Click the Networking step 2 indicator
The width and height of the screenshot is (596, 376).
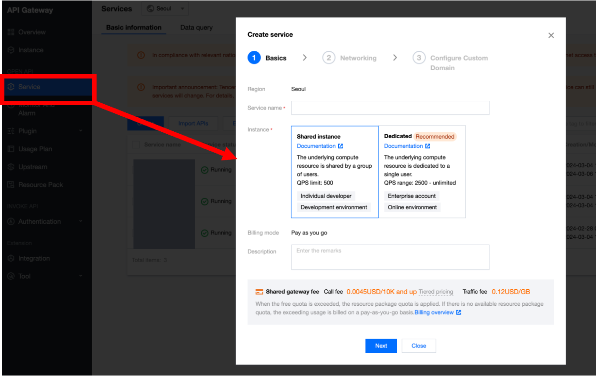[329, 58]
